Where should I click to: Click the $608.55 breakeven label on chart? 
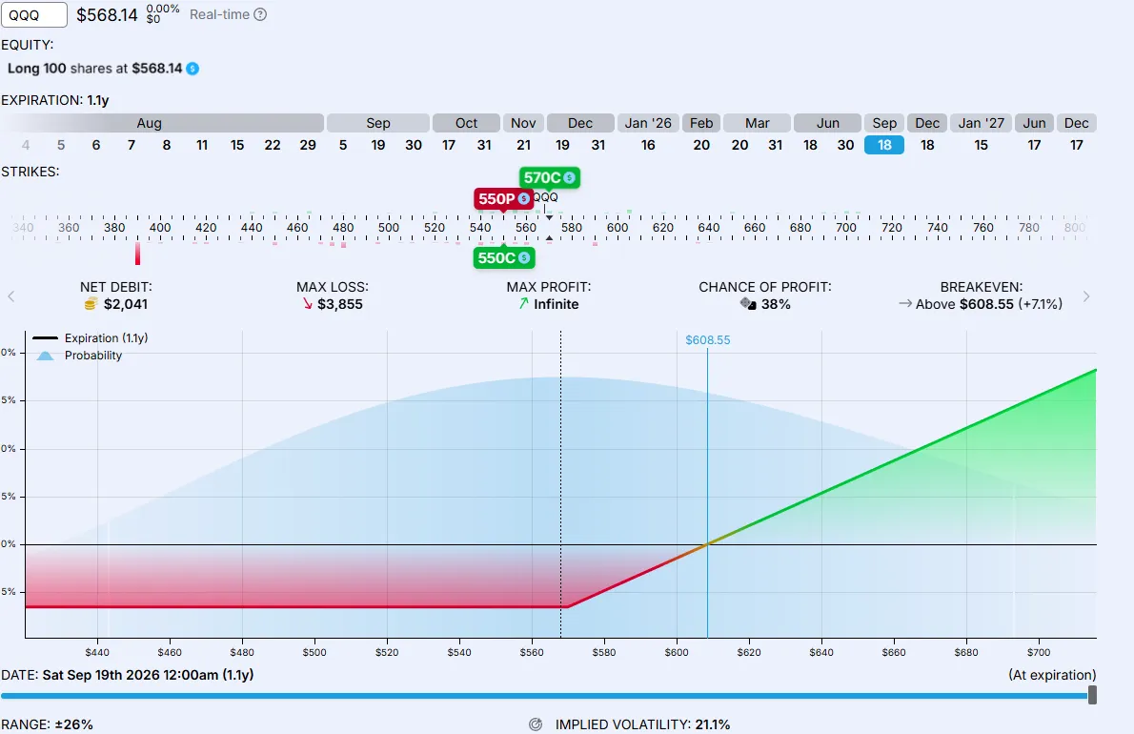[x=707, y=340]
